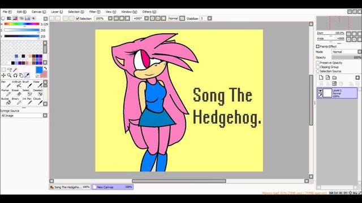Select the Eraser tool
362x203 pixels.
coord(16,92)
